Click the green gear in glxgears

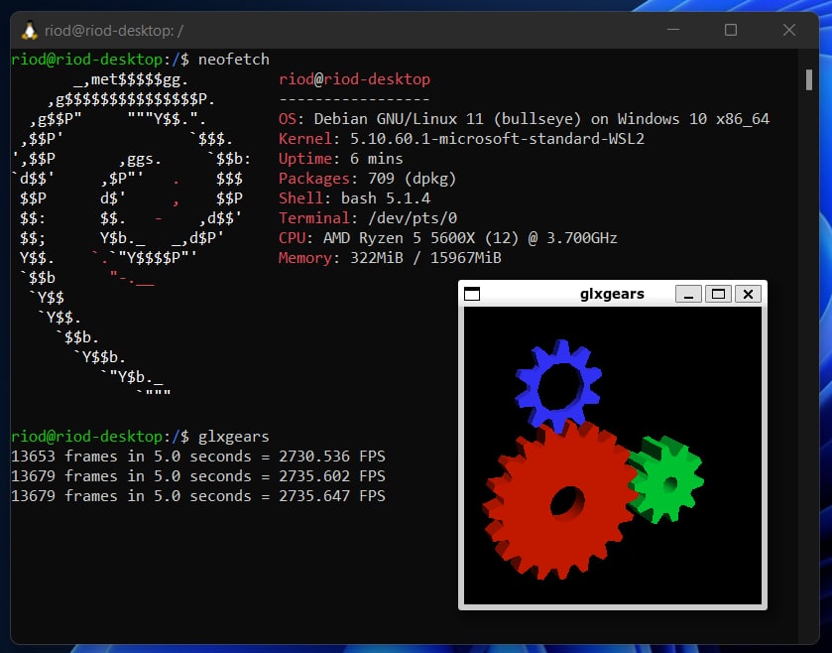coord(666,480)
